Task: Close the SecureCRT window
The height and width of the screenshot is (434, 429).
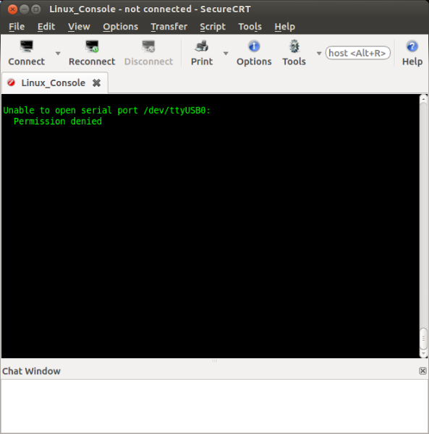Action: click(x=12, y=9)
